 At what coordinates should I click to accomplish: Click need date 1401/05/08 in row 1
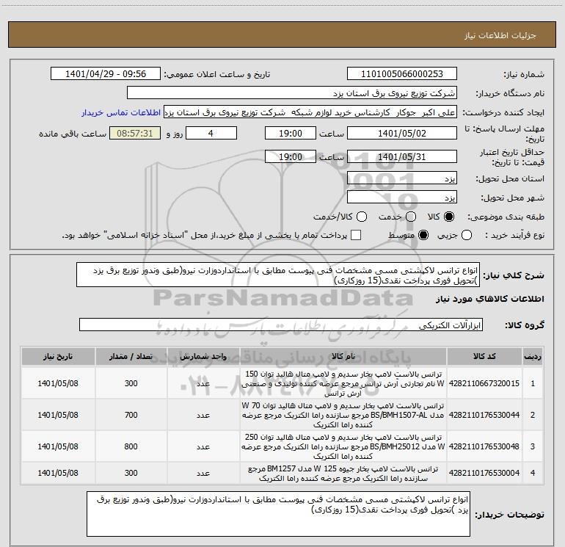pos(58,383)
